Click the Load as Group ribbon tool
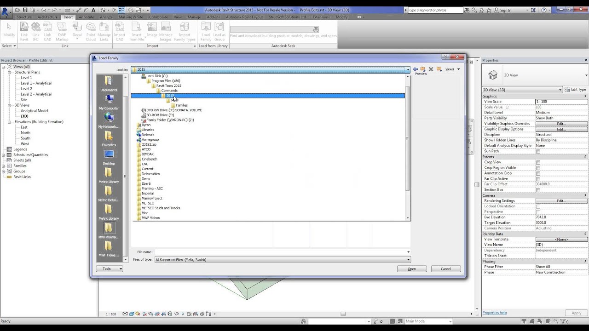Image resolution: width=589 pixels, height=331 pixels. pos(219,31)
